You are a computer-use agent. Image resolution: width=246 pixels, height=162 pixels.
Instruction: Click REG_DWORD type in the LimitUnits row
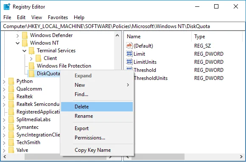pos(209,62)
